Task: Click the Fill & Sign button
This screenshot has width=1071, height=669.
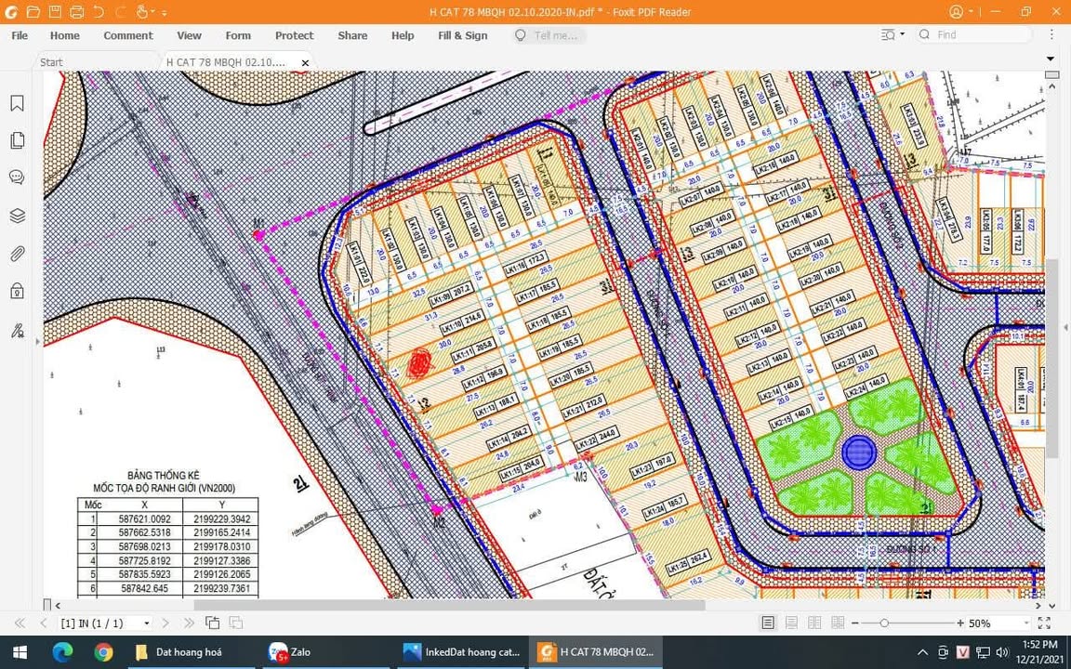Action: pyautogui.click(x=463, y=35)
